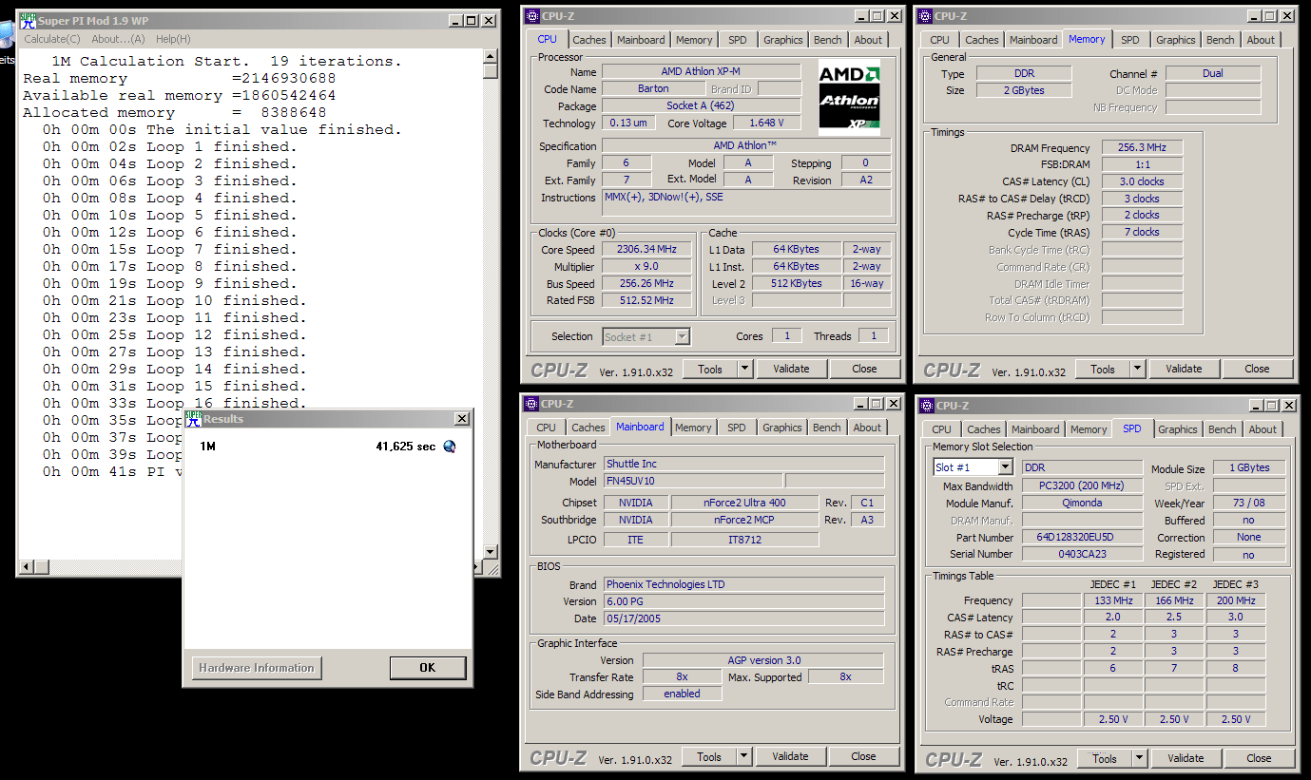Click the Results dialog title bar icon
Image resolution: width=1311 pixels, height=780 pixels.
pos(194,418)
